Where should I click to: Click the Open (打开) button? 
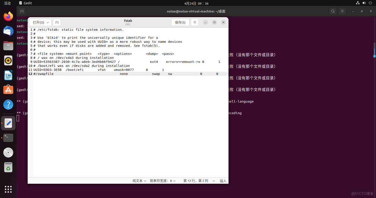pos(38,22)
